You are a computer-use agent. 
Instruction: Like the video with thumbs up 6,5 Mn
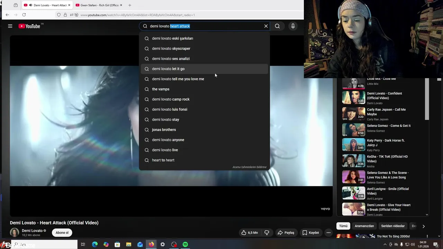point(250,233)
